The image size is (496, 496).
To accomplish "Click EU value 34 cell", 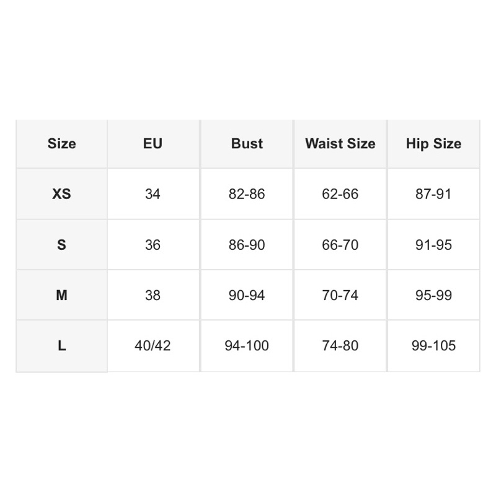I will tap(153, 194).
